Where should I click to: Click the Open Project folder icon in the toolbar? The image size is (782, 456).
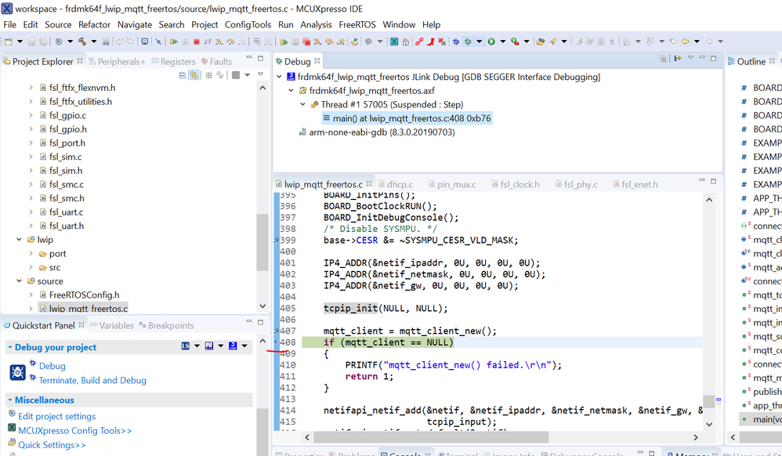[540, 42]
